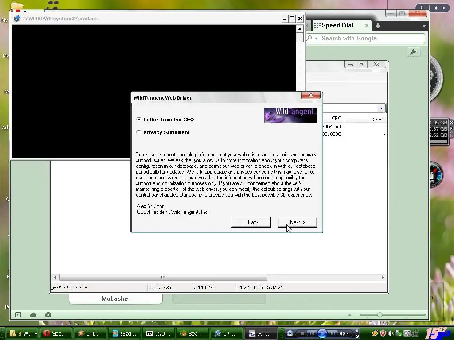Image resolution: width=454 pixels, height=340 pixels.
Task: Click the horizontal scrollbar thumb in archive window
Action: [x=163, y=277]
